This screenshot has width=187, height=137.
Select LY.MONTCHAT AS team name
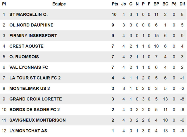coord(28,131)
